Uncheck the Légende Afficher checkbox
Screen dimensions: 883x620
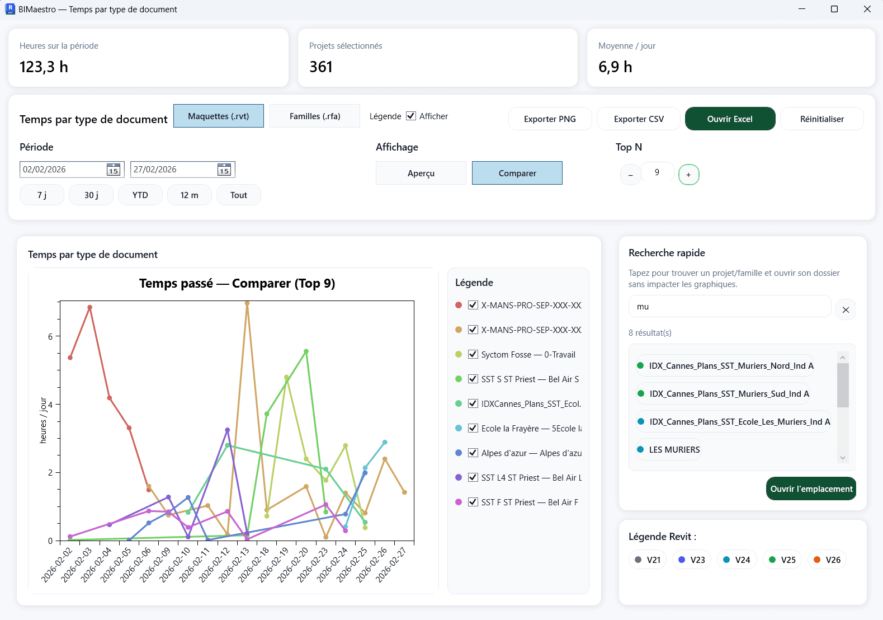click(x=411, y=116)
